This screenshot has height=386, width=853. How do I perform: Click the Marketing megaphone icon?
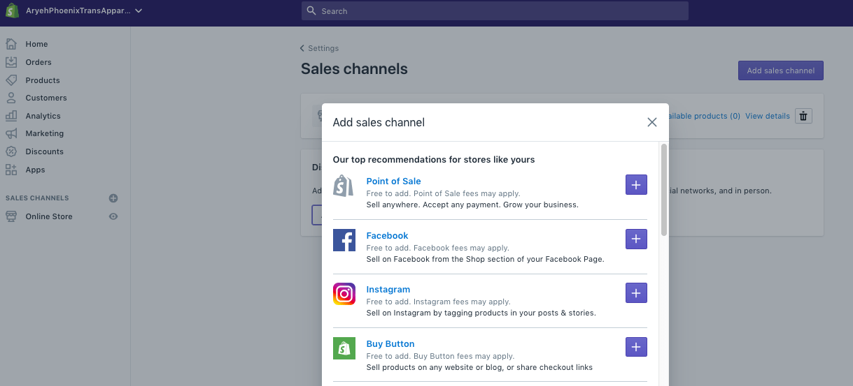point(11,133)
